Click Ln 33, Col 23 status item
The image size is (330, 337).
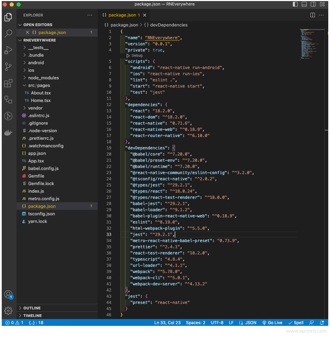click(x=167, y=323)
